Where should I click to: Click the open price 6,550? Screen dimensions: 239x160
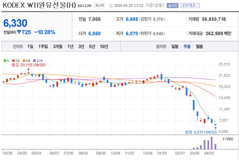click(x=95, y=33)
